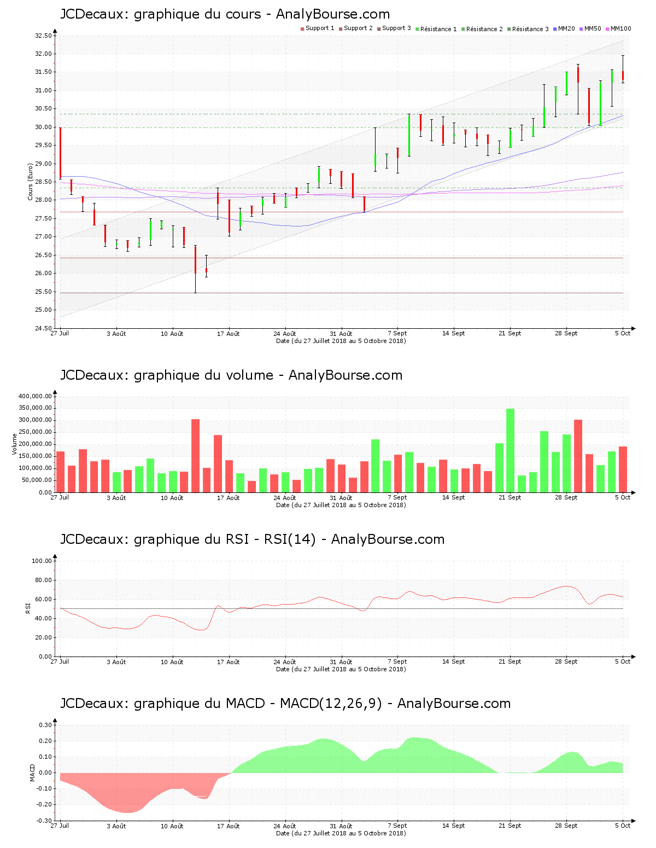The width and height of the screenshot is (656, 848).
Task: Select the Résistance 2 legend label
Action: click(484, 29)
